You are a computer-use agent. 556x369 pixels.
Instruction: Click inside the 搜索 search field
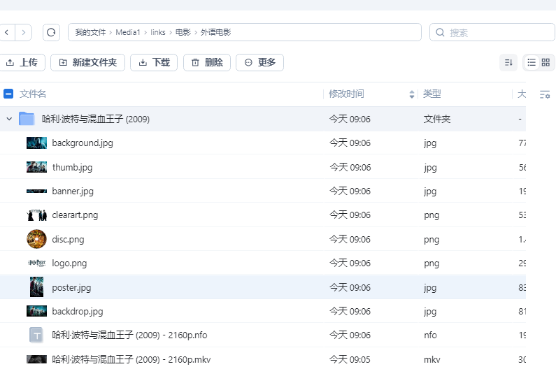492,33
